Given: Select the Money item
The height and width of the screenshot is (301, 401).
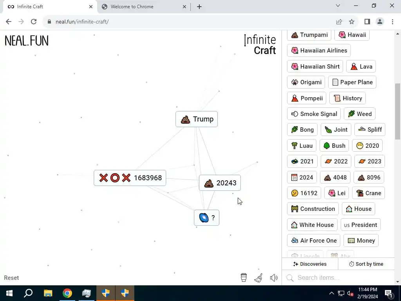Looking at the screenshot, I should [x=361, y=241].
